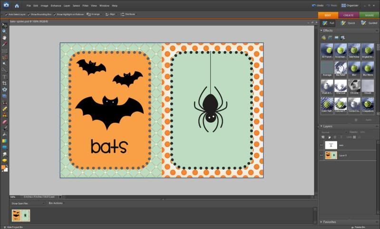Select the Zoom tool in toolbox
The width and height of the screenshot is (380, 229).
pyautogui.click(x=4, y=31)
